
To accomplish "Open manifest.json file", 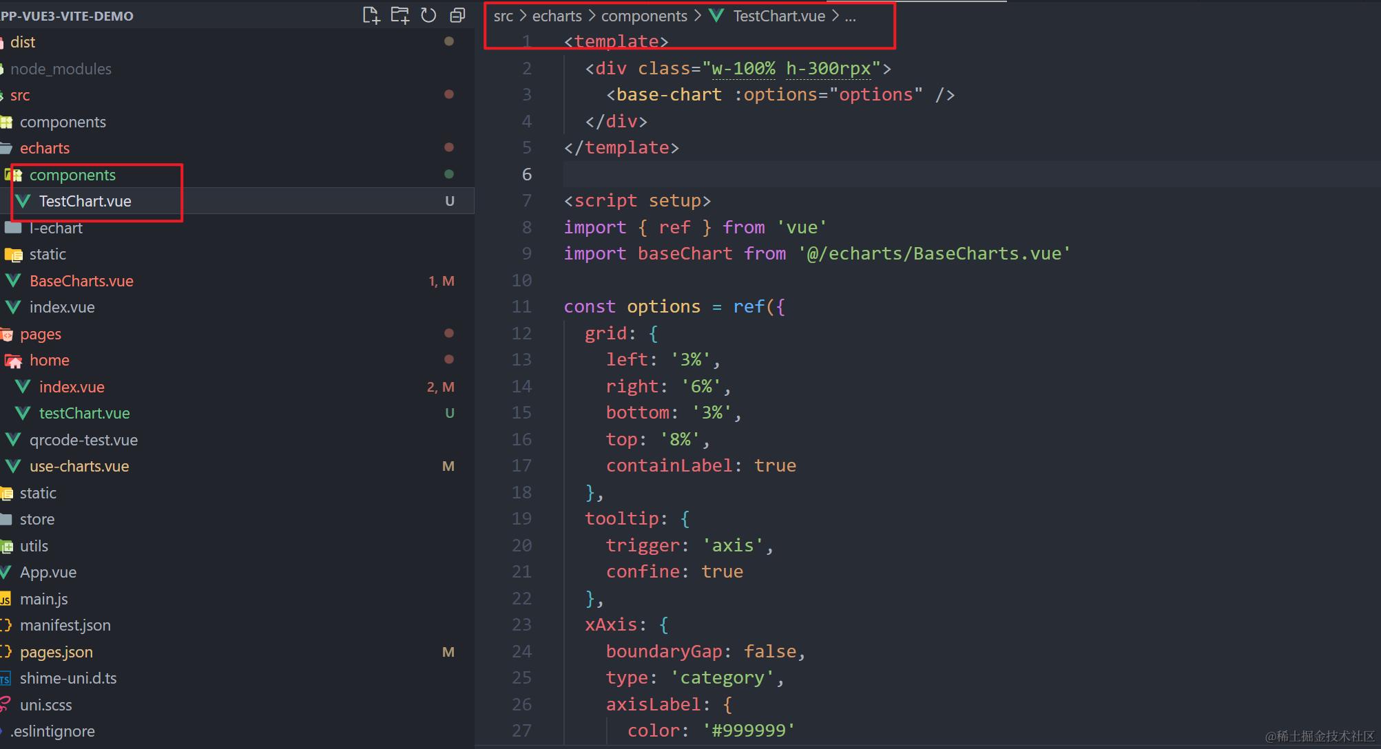I will click(x=65, y=625).
